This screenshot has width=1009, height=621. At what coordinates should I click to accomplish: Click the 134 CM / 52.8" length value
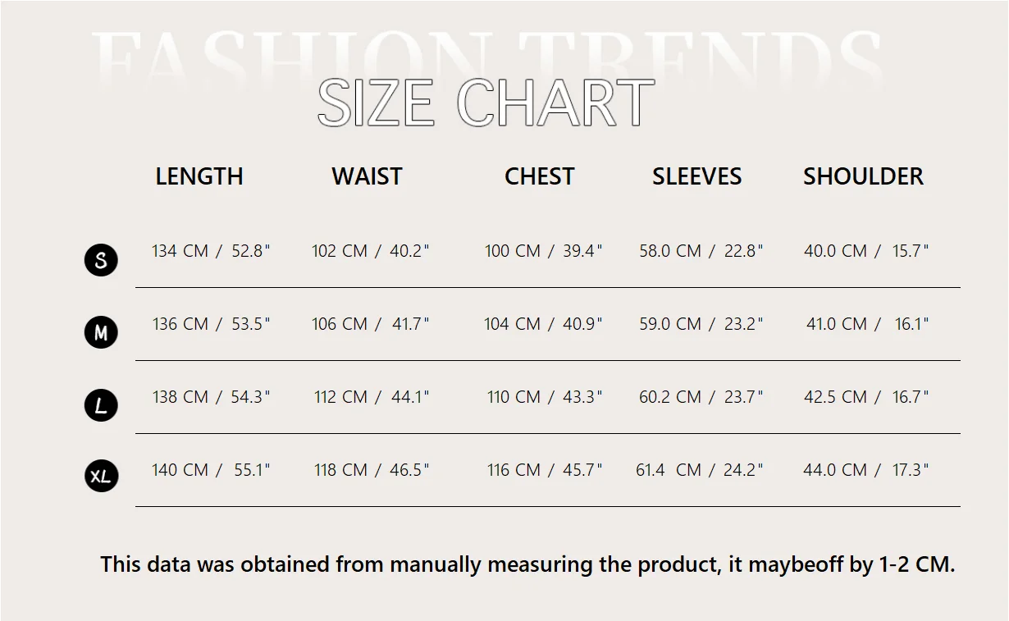tap(211, 251)
